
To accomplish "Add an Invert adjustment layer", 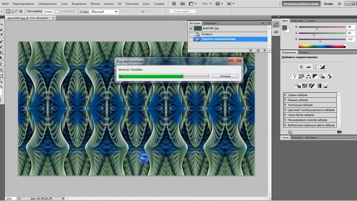I will click(x=298, y=86).
